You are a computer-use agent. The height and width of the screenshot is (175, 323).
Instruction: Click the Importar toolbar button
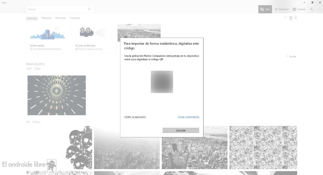pos(299,9)
